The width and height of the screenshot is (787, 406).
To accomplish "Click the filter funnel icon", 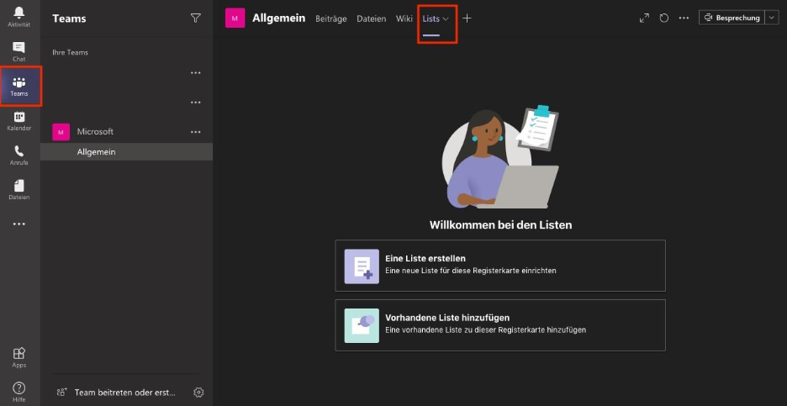I will pos(196,18).
